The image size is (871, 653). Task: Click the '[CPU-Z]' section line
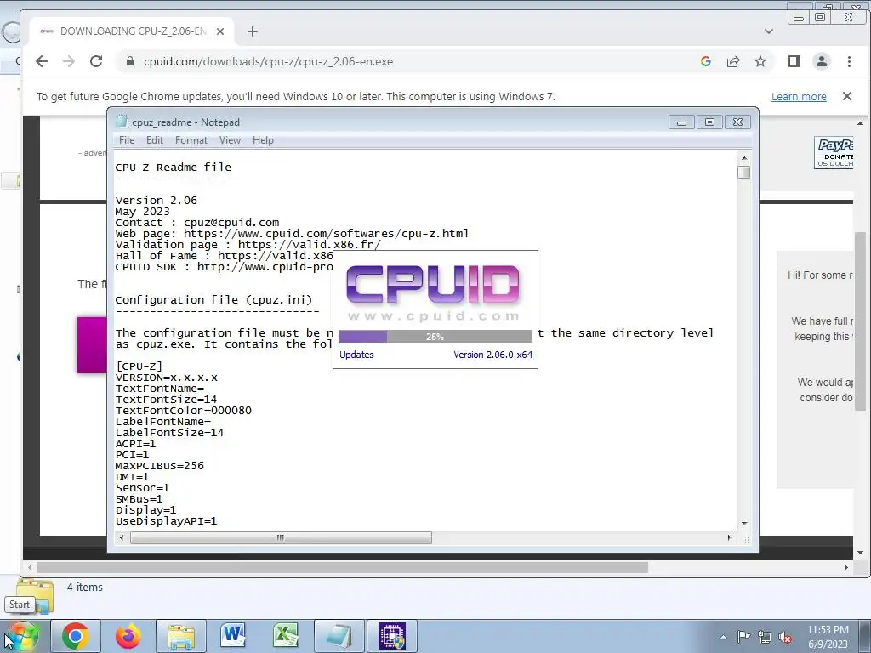(139, 366)
